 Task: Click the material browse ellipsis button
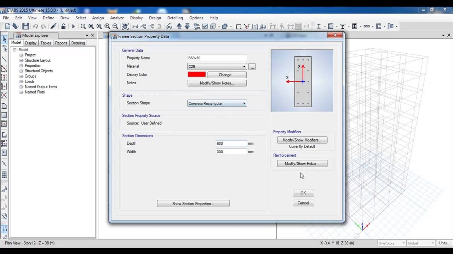[x=252, y=67]
